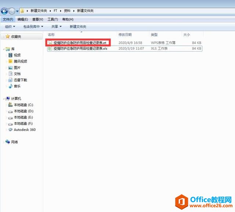
Task: Click the 视频 library icon
Action: click(x=10, y=55)
